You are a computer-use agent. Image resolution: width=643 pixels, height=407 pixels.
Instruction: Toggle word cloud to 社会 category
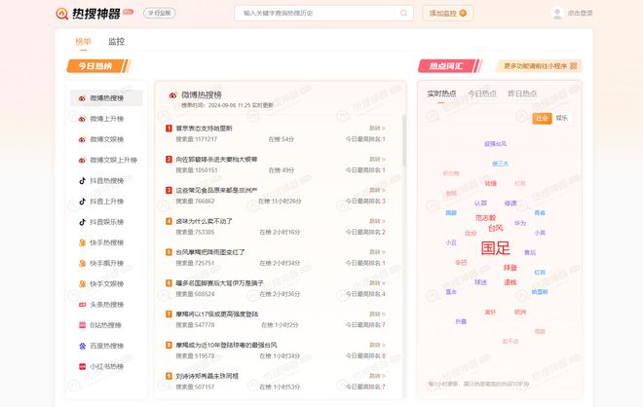[542, 118]
